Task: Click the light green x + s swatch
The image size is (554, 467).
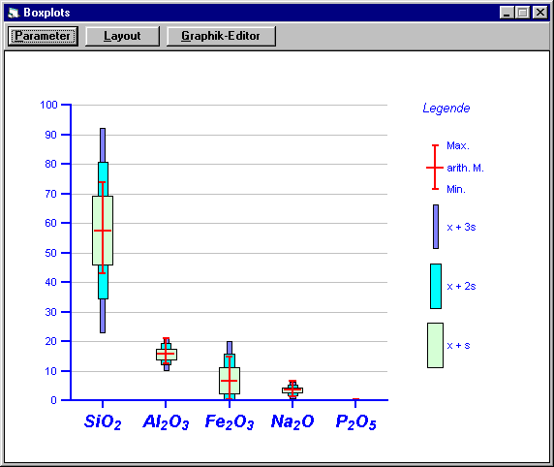Action: [x=435, y=345]
